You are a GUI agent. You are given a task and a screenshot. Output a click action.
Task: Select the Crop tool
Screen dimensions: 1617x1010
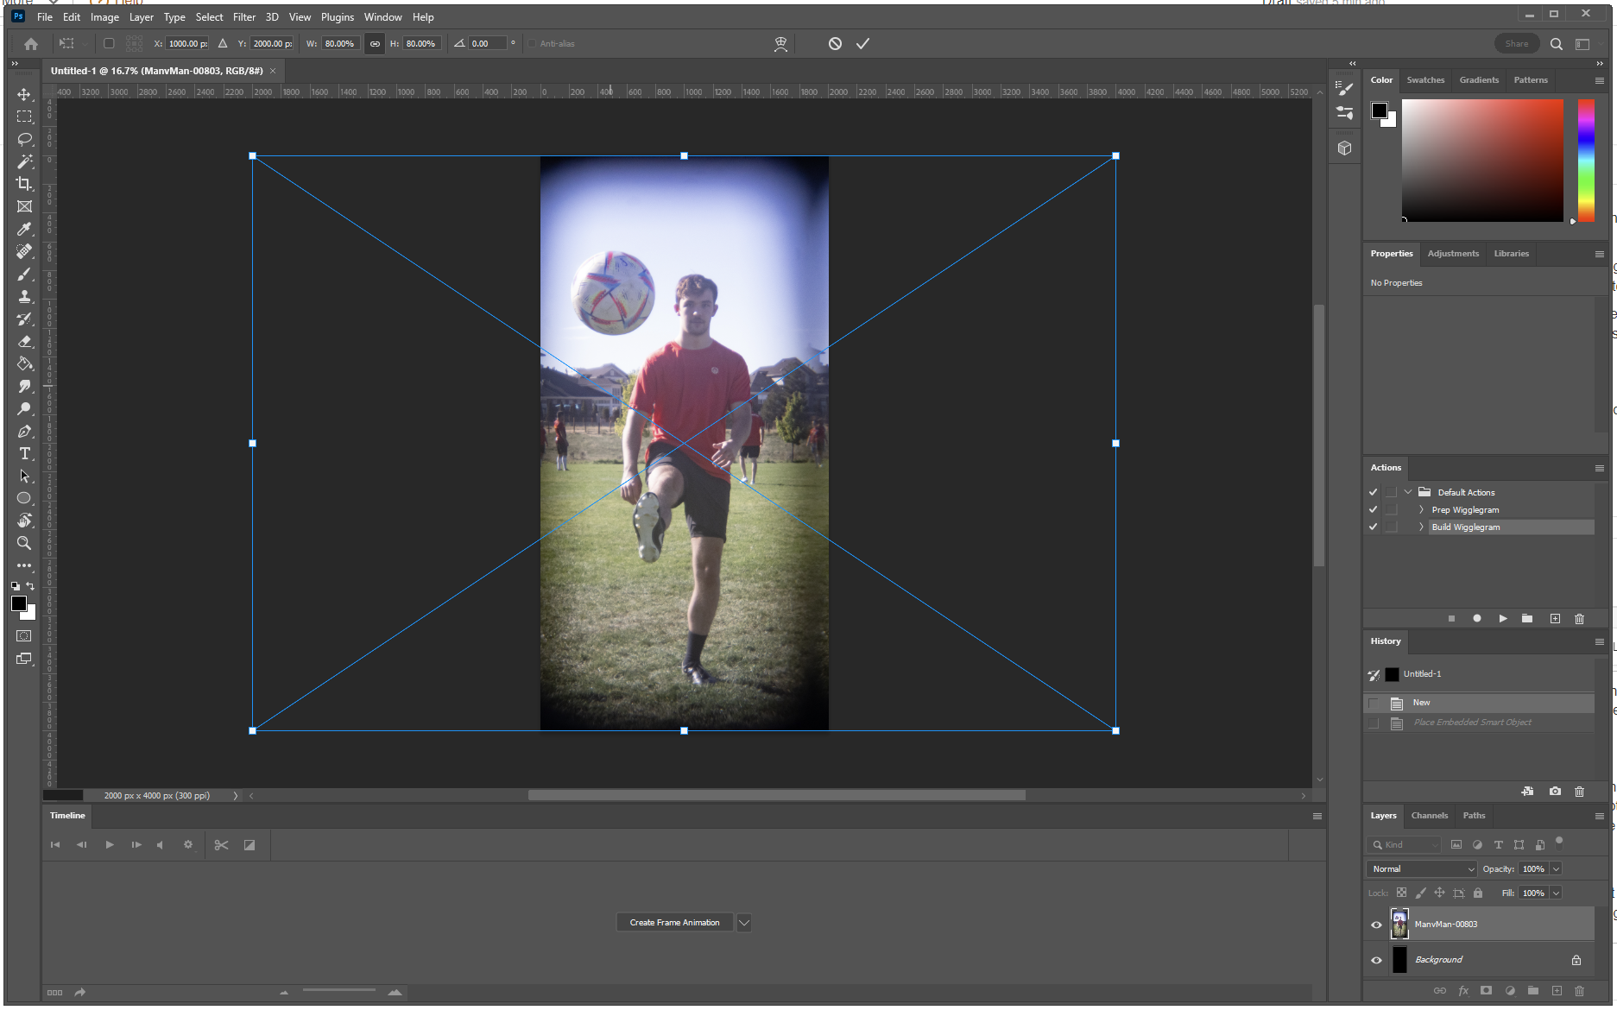coord(24,184)
